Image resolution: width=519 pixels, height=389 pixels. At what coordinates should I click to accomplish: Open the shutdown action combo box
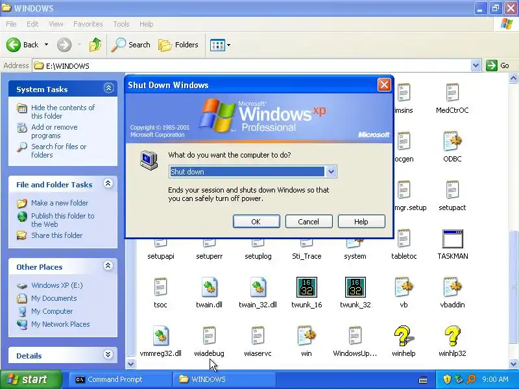click(x=253, y=172)
